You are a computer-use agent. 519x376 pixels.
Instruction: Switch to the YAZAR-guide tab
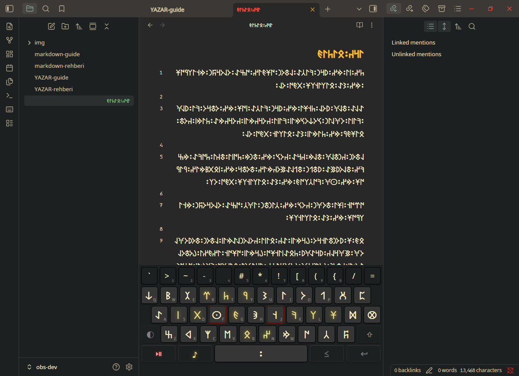(167, 9)
